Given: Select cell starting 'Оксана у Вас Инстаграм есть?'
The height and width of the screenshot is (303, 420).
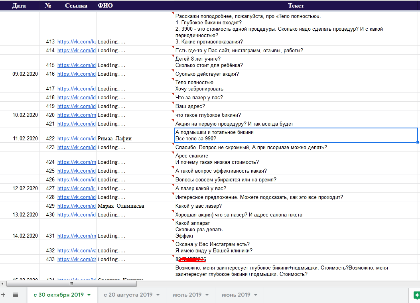Looking at the screenshot, I should [x=296, y=247].
